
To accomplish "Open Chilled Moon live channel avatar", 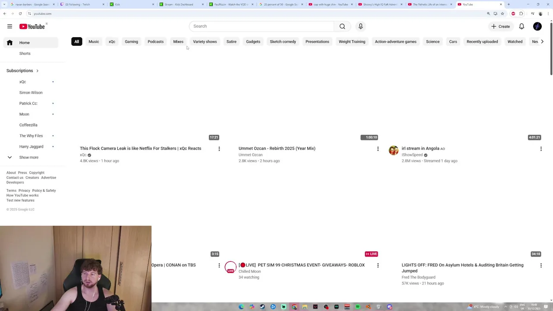I will tap(230, 267).
